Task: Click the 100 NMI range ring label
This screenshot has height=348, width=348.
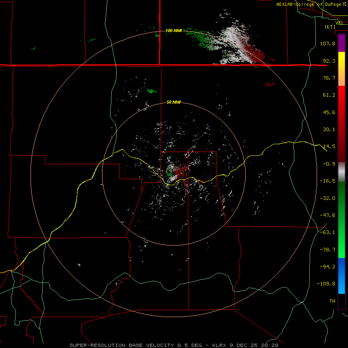Action: (x=174, y=31)
